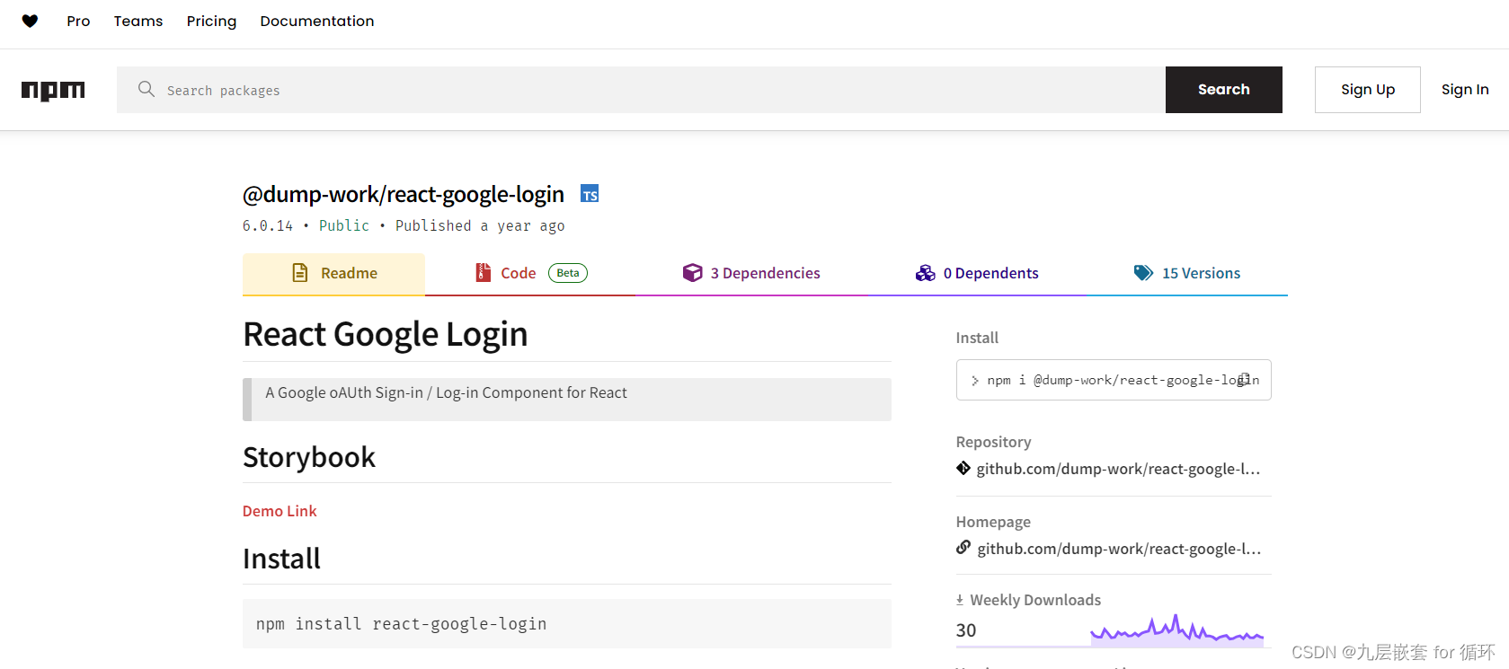
Task: Open the Readme tab
Action: click(x=333, y=273)
